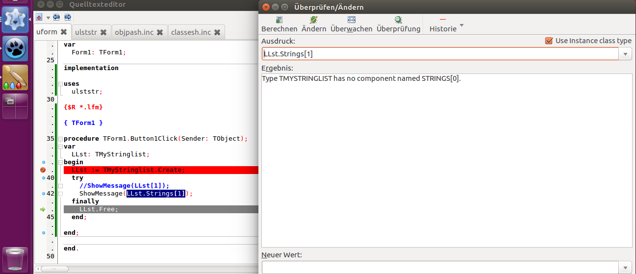Expand the Neuer Wert combo box list
Screen dimensions: 636x274
(625, 268)
